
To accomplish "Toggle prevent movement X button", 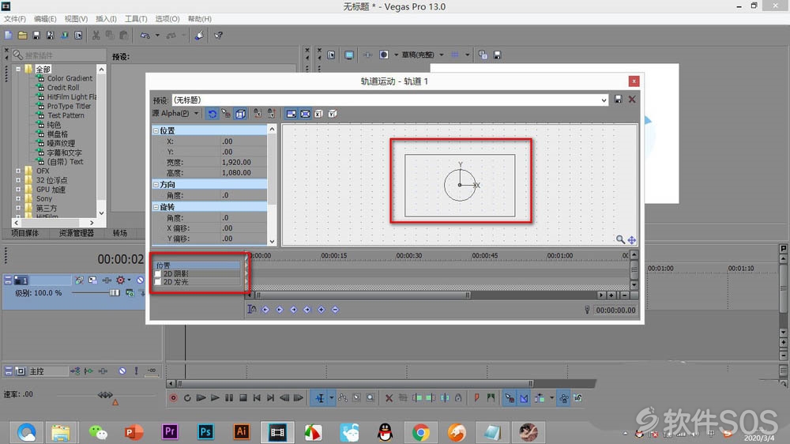I will point(258,114).
